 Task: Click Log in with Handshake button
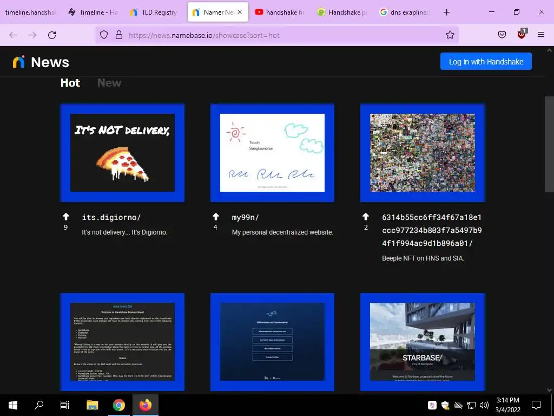point(486,61)
